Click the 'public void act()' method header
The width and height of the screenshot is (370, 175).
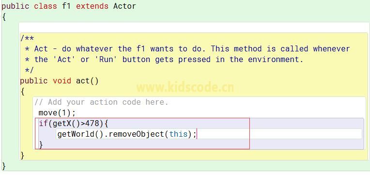tap(59, 81)
